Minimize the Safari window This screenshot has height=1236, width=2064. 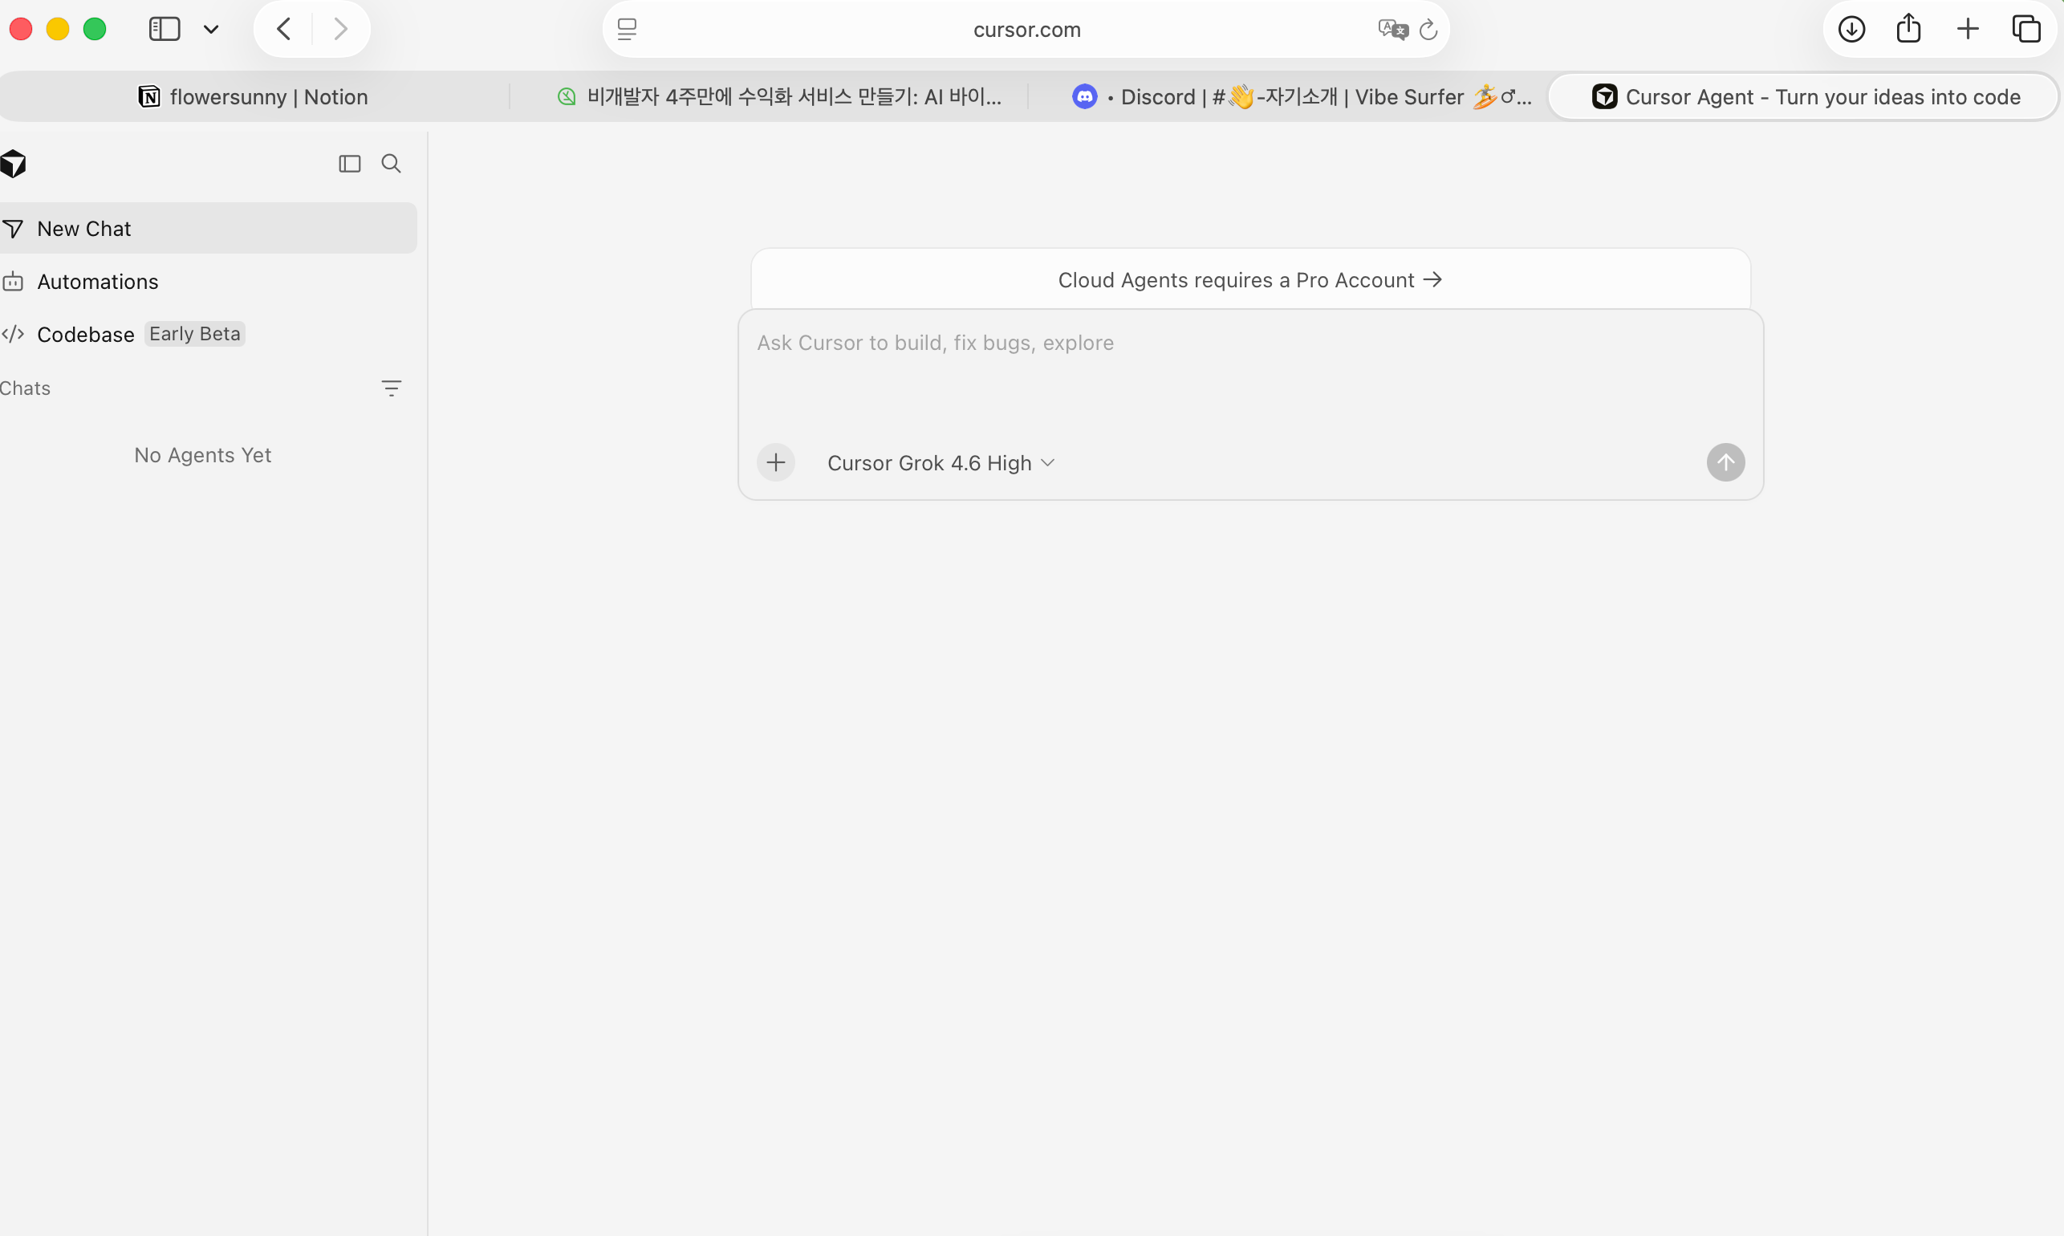58,29
